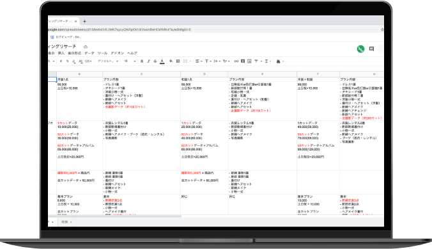Click the decrease decimal places icon
The height and width of the screenshot is (249, 432).
point(74,61)
